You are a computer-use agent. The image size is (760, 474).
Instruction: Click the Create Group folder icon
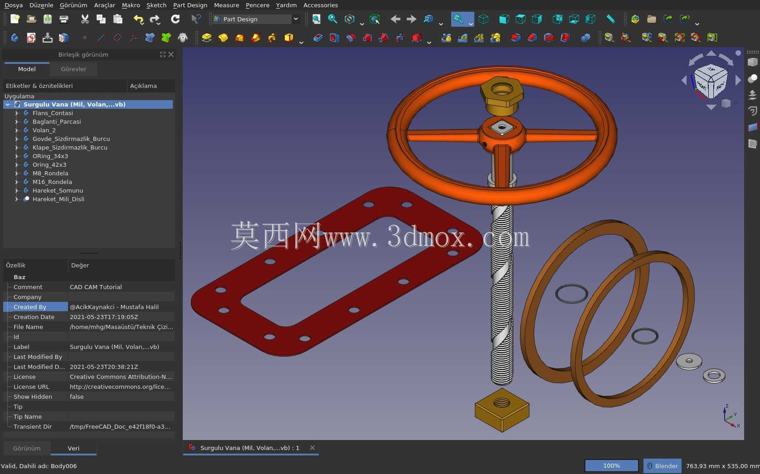pyautogui.click(x=652, y=19)
